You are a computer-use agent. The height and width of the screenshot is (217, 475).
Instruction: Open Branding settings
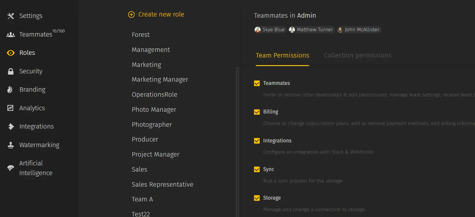click(x=32, y=90)
